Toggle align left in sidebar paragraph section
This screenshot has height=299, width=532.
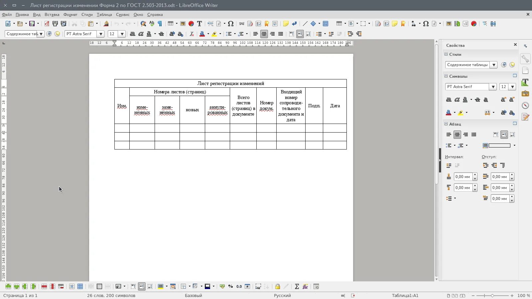(449, 135)
